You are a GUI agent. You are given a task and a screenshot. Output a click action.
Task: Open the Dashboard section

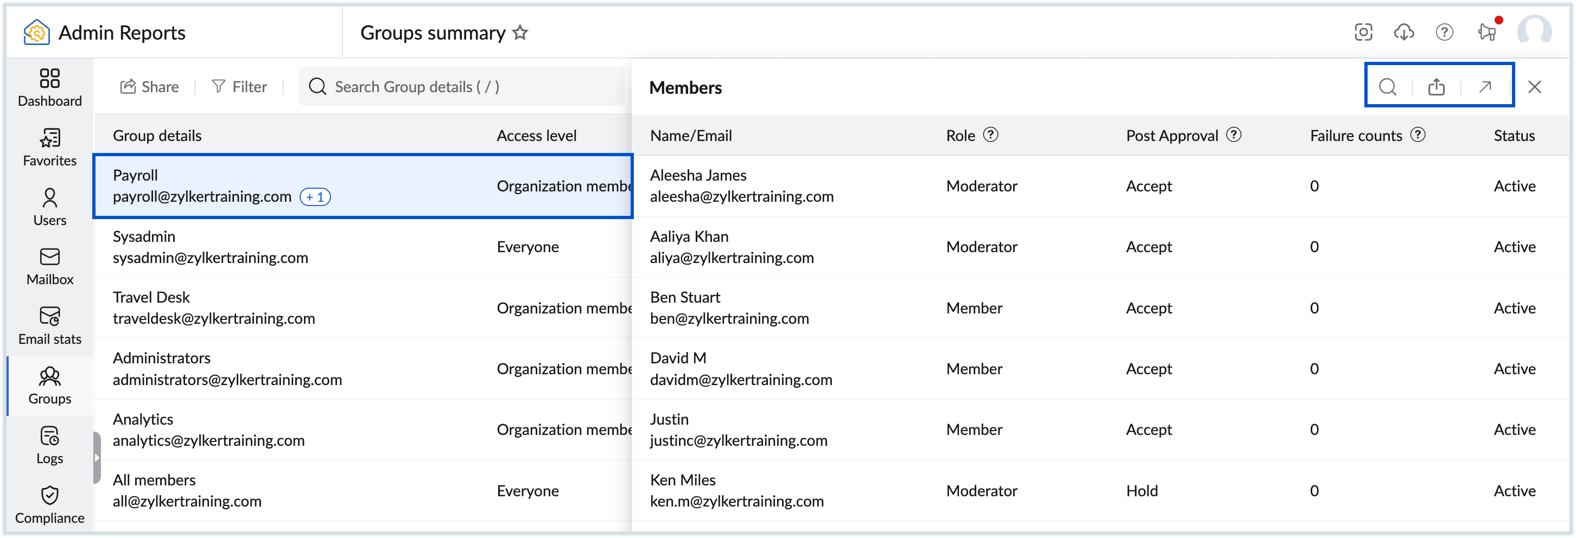49,87
